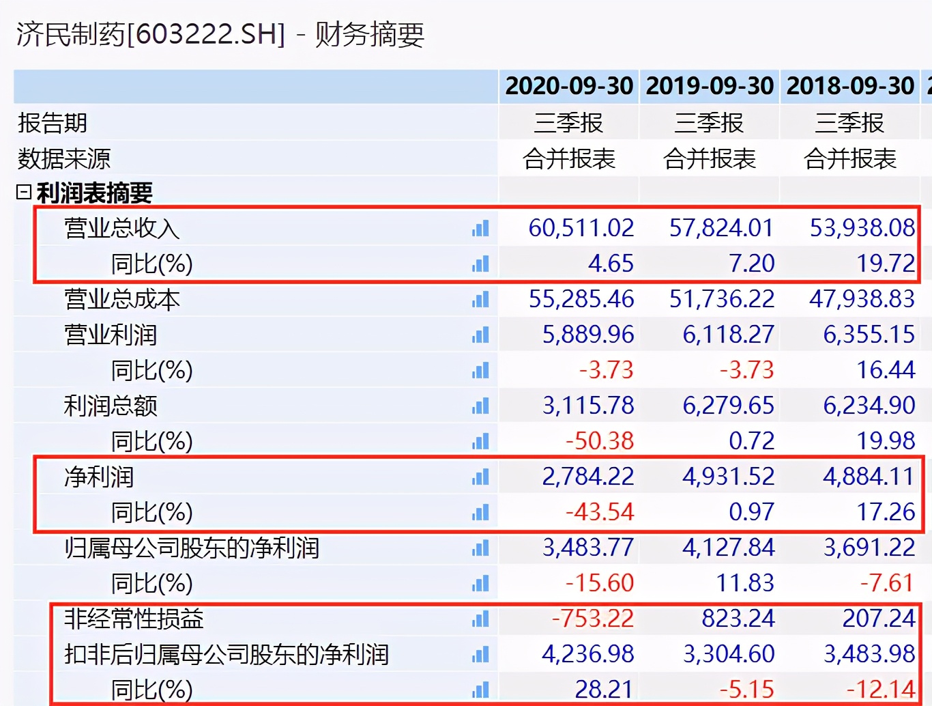Open chart icon for 非经常性损益 row
Image resolution: width=932 pixels, height=706 pixels.
click(480, 619)
